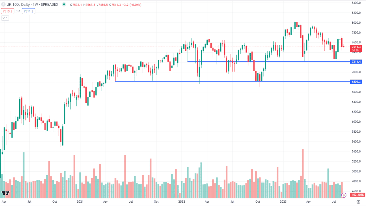
Task: Click the current price 7511.3 axis label
Action: click(x=356, y=47)
